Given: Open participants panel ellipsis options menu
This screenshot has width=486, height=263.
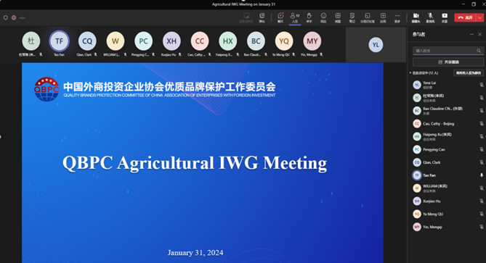Looking at the screenshot, I should click(471, 34).
